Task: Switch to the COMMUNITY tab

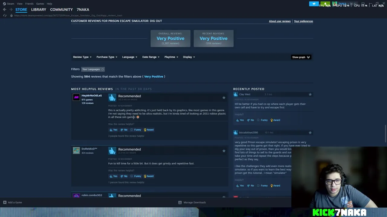Action: coord(61,10)
